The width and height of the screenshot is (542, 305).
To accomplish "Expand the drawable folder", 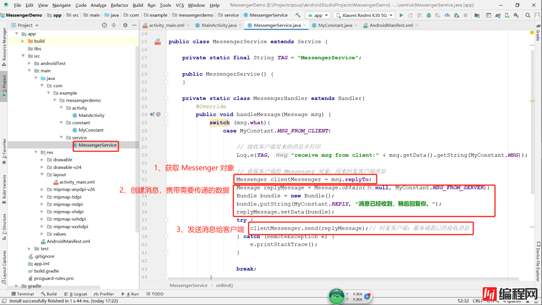I will pos(42,160).
